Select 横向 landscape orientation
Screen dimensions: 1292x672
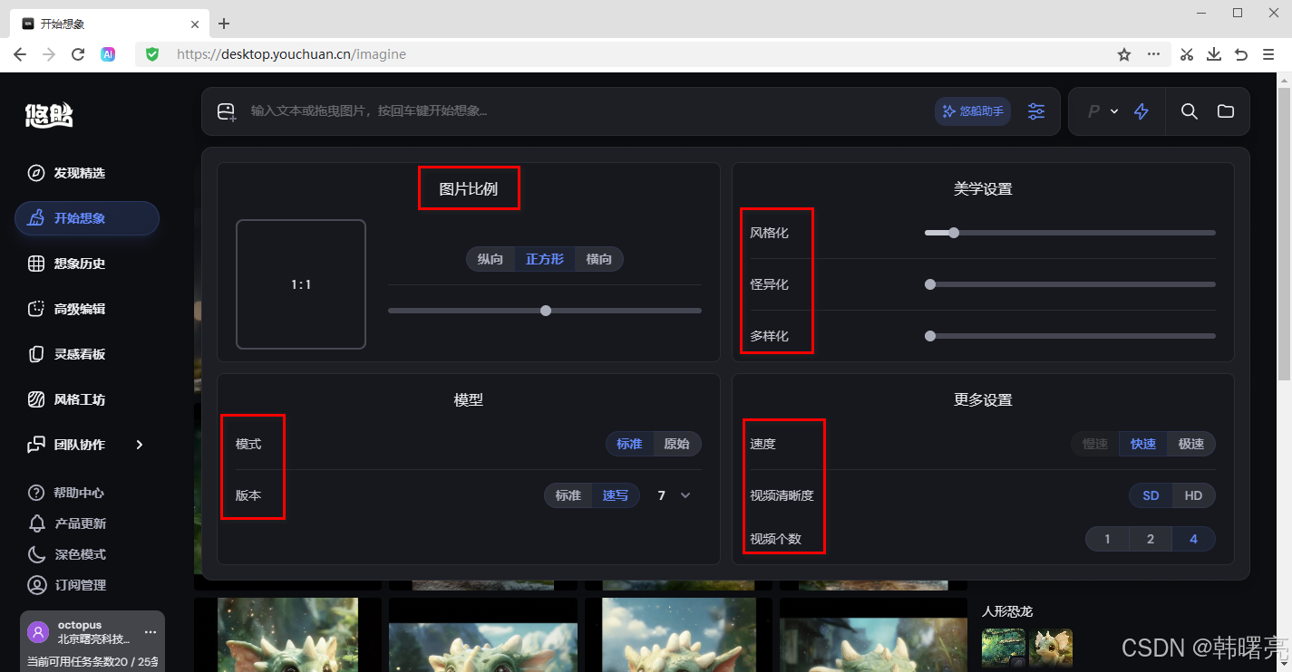pyautogui.click(x=599, y=259)
